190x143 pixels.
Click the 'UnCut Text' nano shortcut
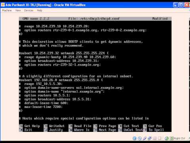pyautogui.click(x=133, y=130)
